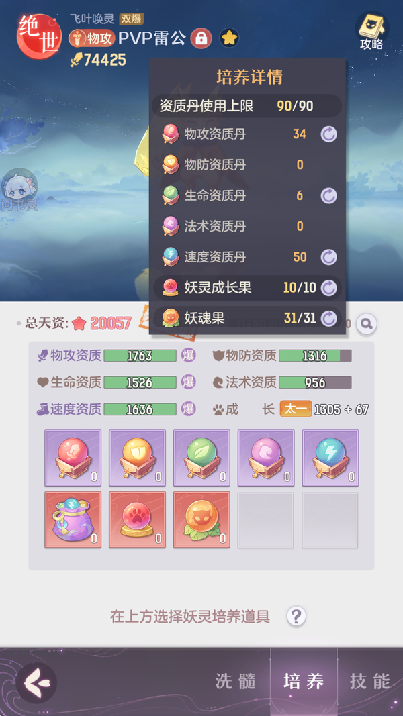Open the question mark help button
The width and height of the screenshot is (403, 716).
tap(296, 617)
